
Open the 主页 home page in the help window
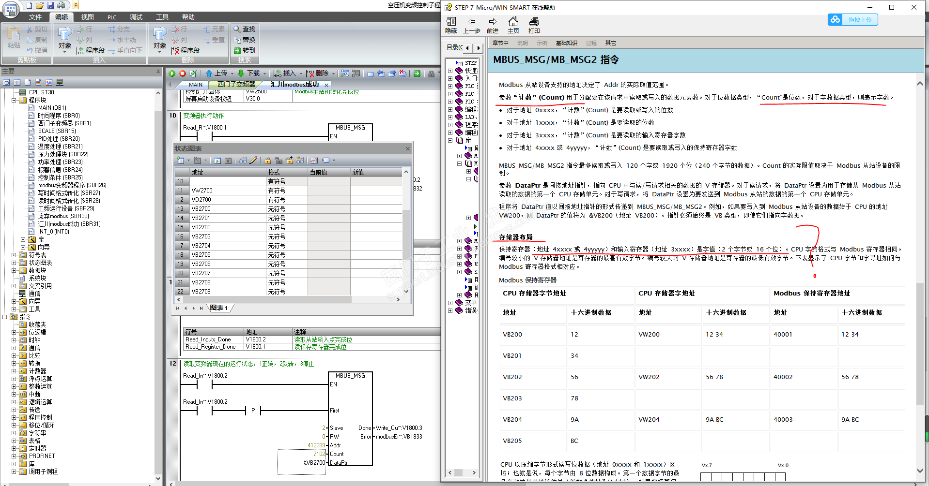click(513, 25)
